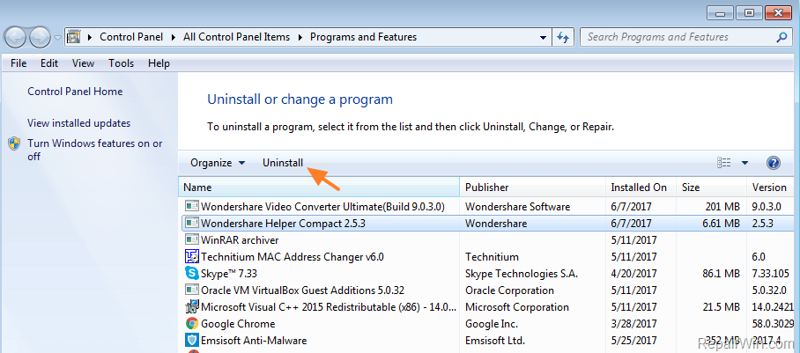Click Control Panel breadcrumb in address bar

pos(131,37)
